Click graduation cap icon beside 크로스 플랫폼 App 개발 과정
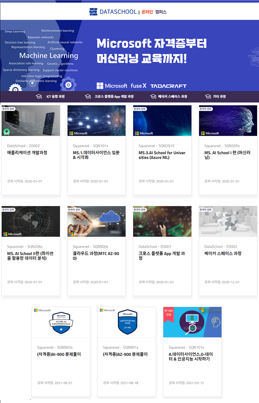The width and height of the screenshot is (259, 403). point(88,96)
